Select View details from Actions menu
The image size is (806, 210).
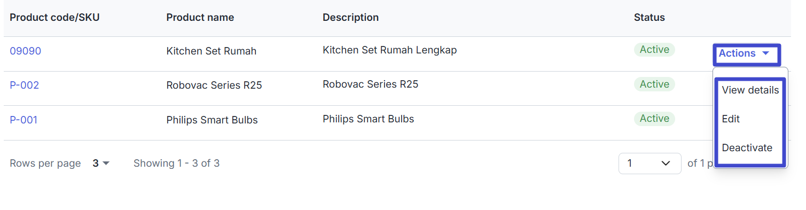pos(750,90)
